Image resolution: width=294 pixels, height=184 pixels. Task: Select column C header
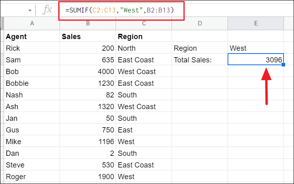[x=143, y=24]
